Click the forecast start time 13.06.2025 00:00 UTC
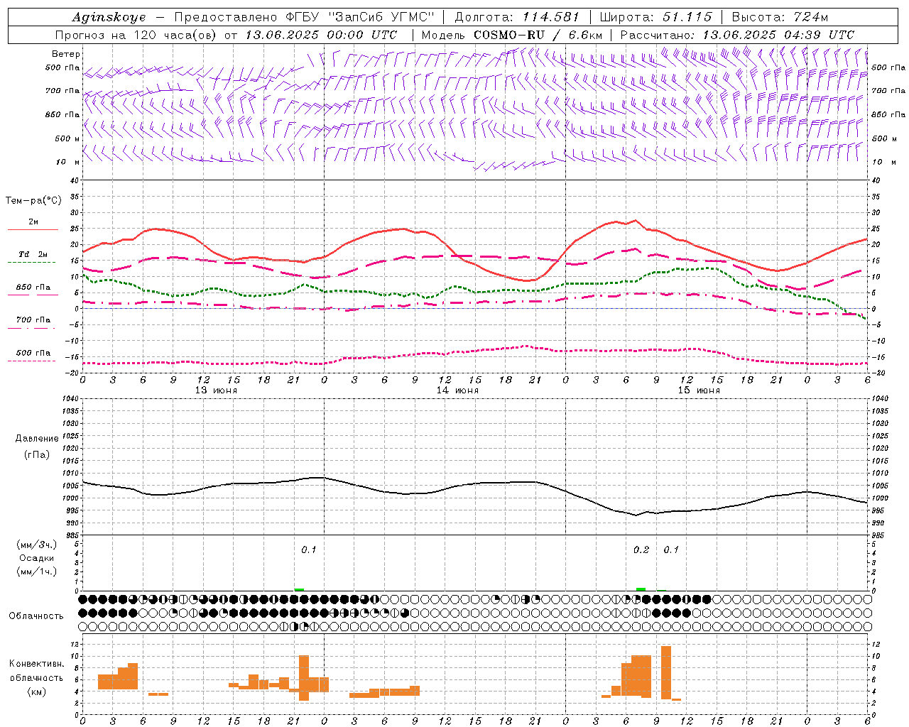The image size is (909, 727). pos(321,35)
